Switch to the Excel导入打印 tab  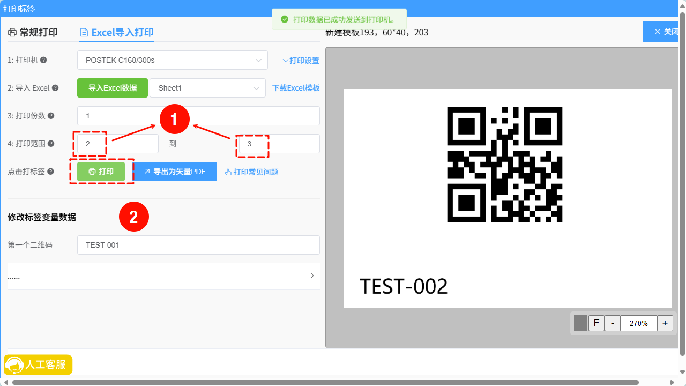116,32
